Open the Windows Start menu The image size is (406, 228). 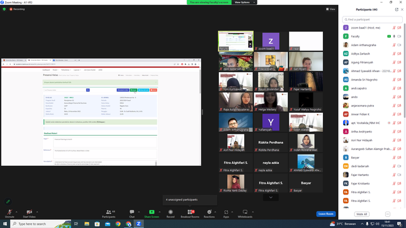pos(5,224)
